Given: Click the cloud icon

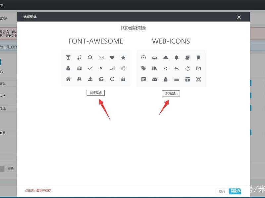Looking at the screenshot, I should pyautogui.click(x=165, y=58).
